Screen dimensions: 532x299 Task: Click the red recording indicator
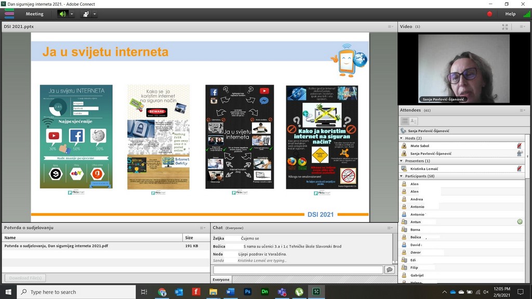coord(489,14)
